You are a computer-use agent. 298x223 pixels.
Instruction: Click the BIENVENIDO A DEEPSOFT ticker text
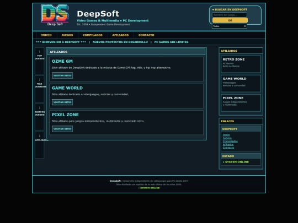tap(61, 42)
